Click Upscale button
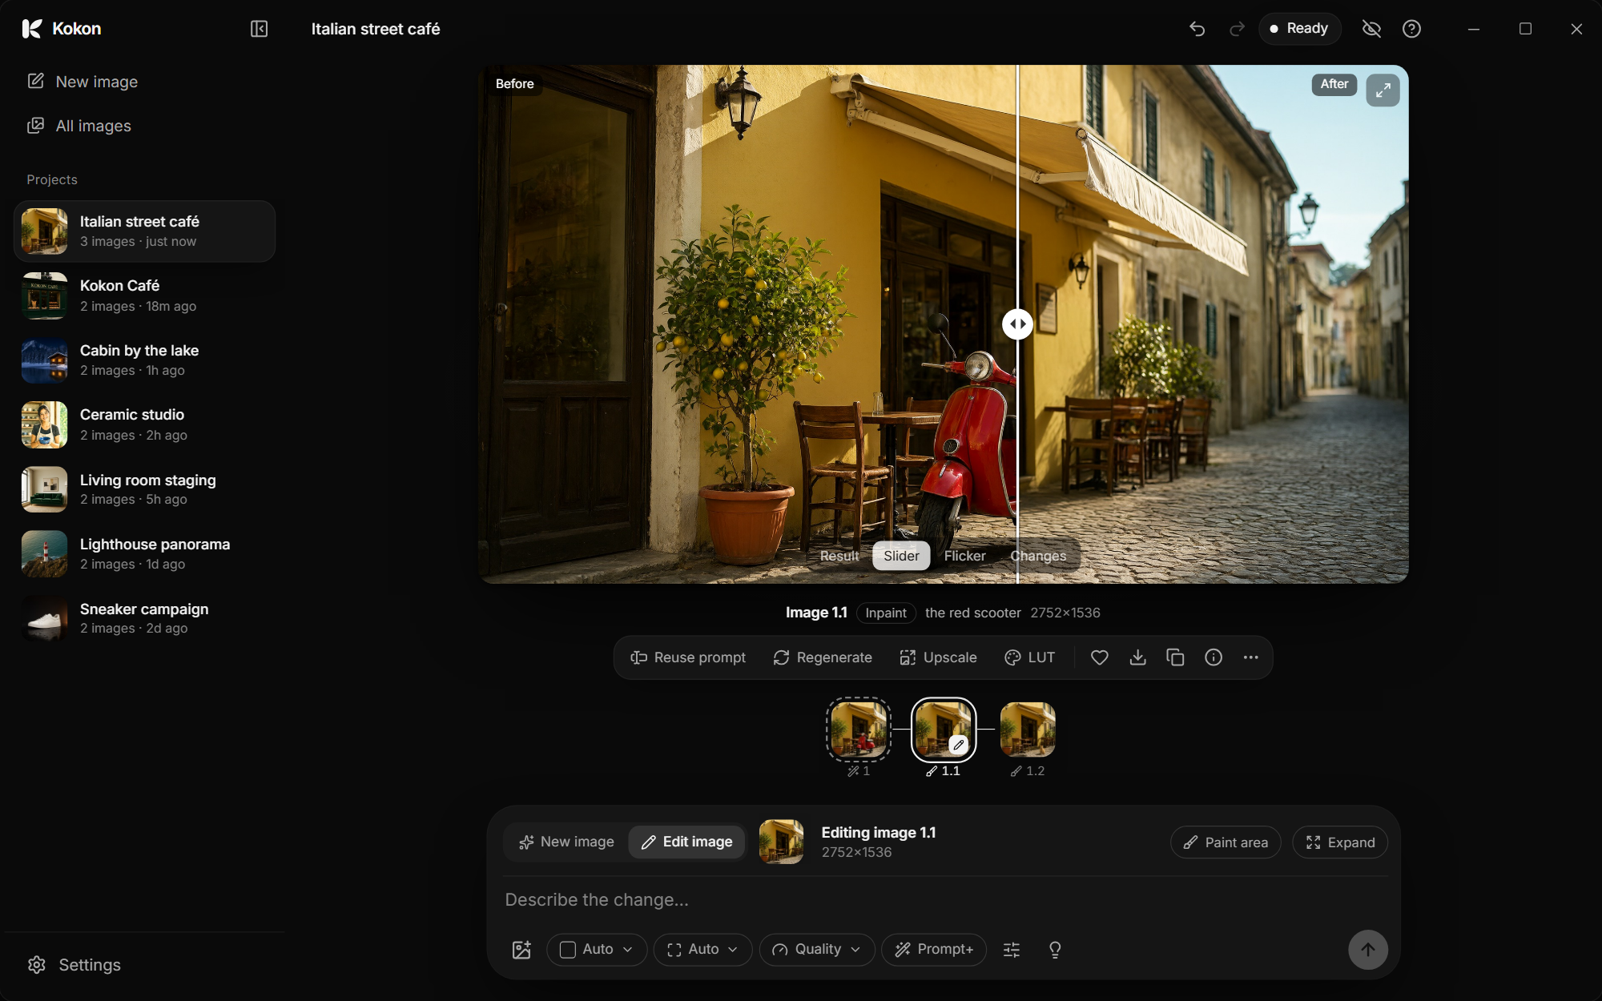1602x1001 pixels. tap(938, 657)
